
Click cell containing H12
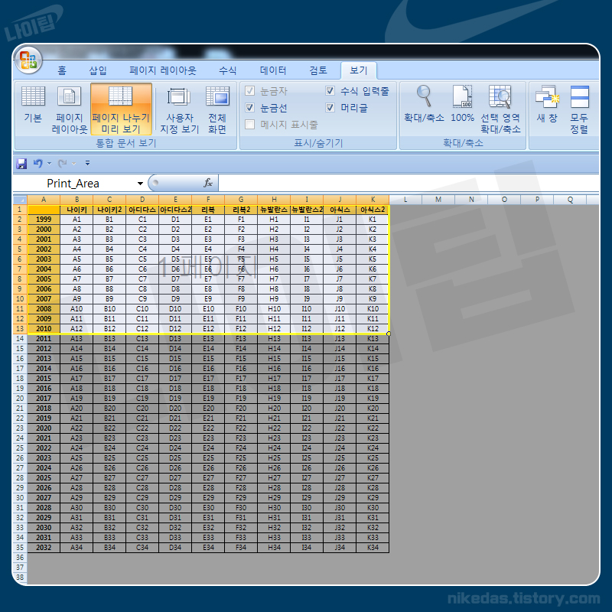274,329
